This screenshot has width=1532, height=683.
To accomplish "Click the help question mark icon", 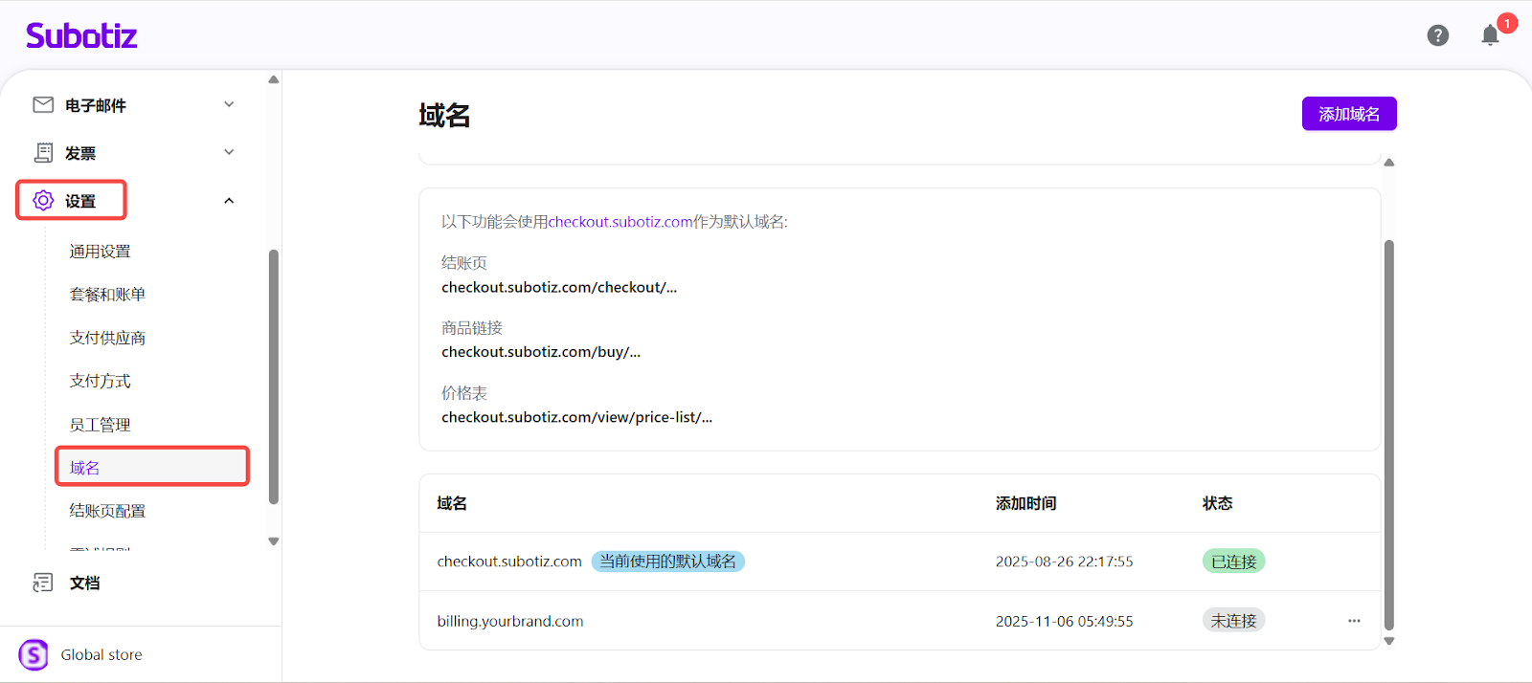I will [x=1437, y=35].
